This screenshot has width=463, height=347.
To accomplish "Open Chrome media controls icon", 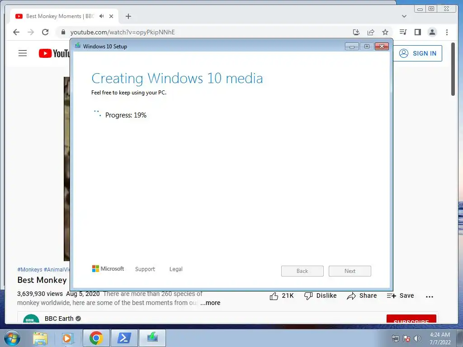I will point(403,32).
